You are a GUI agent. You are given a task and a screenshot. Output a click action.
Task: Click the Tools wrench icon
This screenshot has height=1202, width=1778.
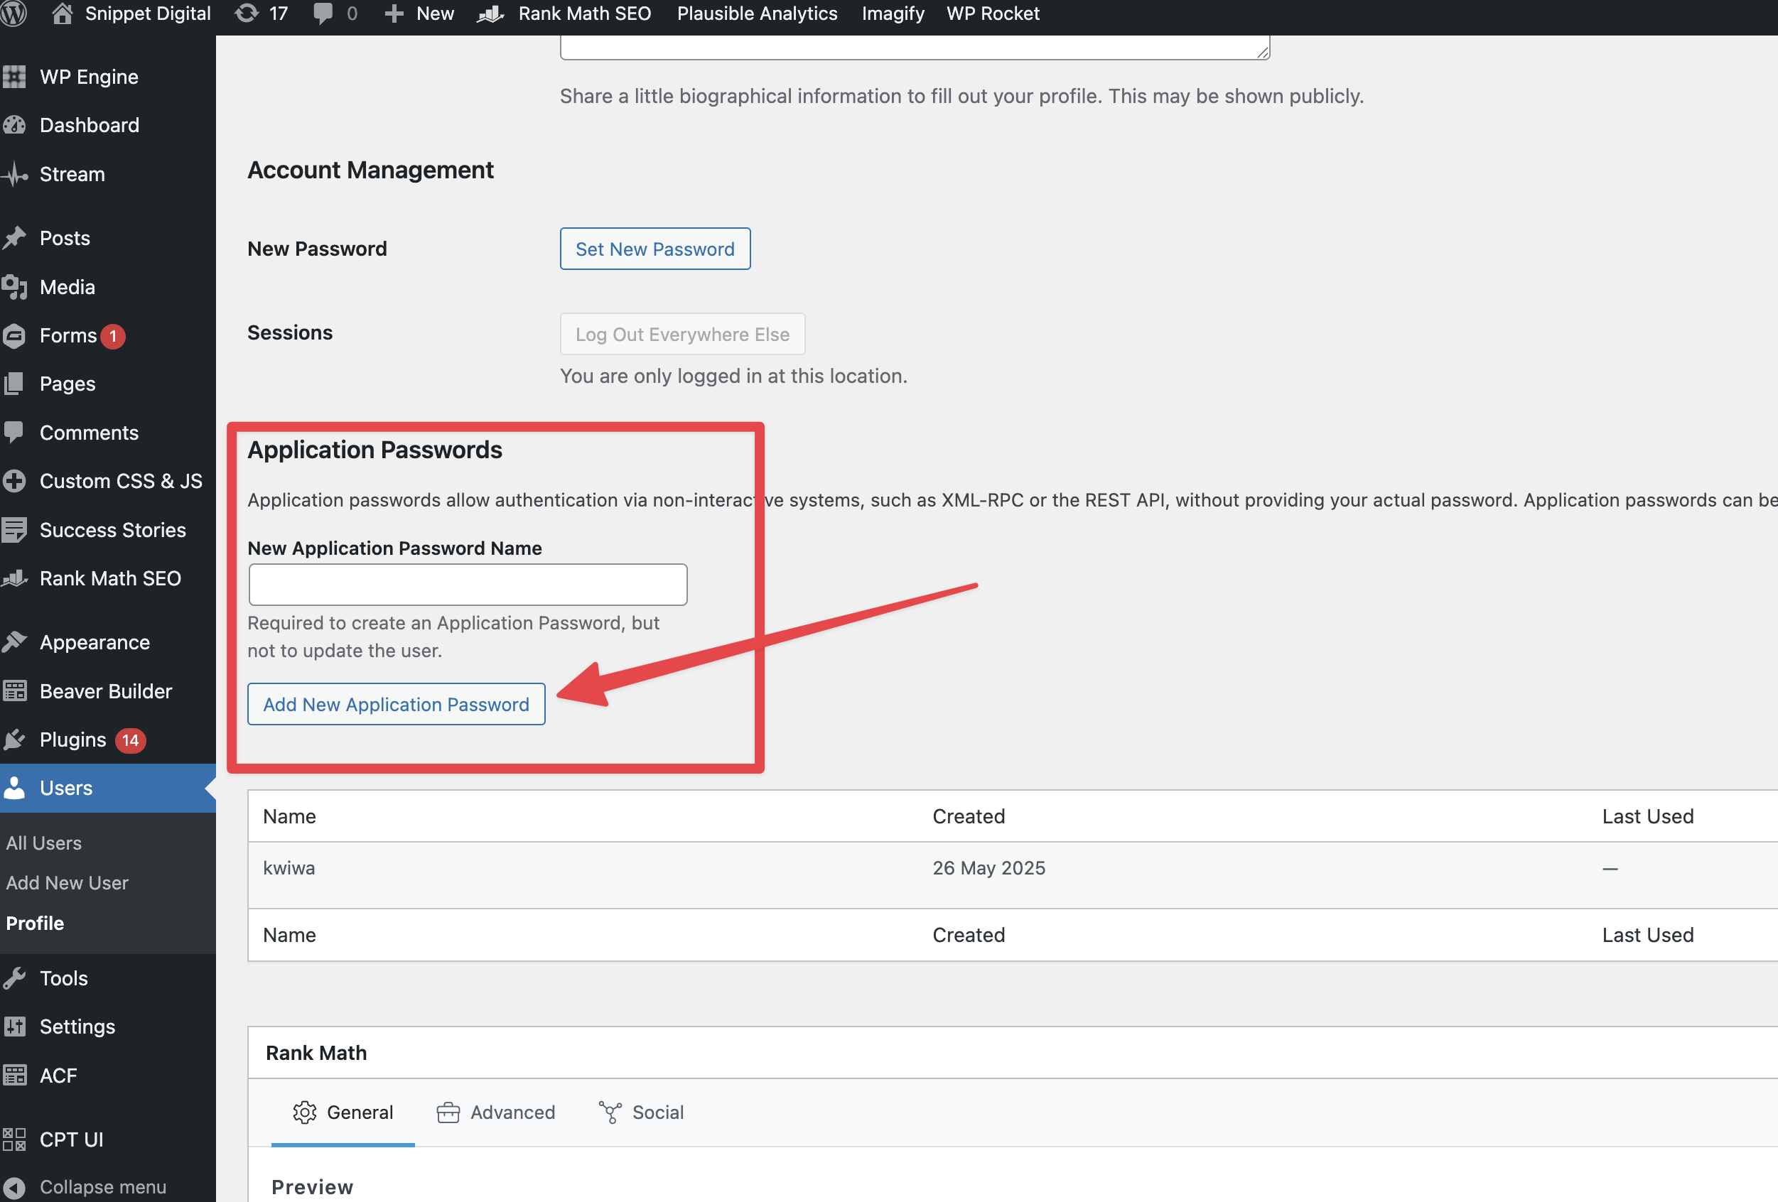[14, 979]
